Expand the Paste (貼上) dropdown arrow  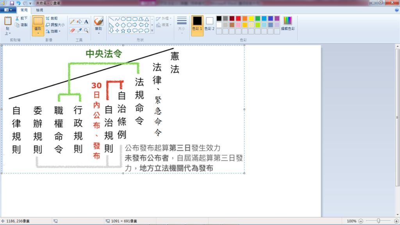pos(8,33)
